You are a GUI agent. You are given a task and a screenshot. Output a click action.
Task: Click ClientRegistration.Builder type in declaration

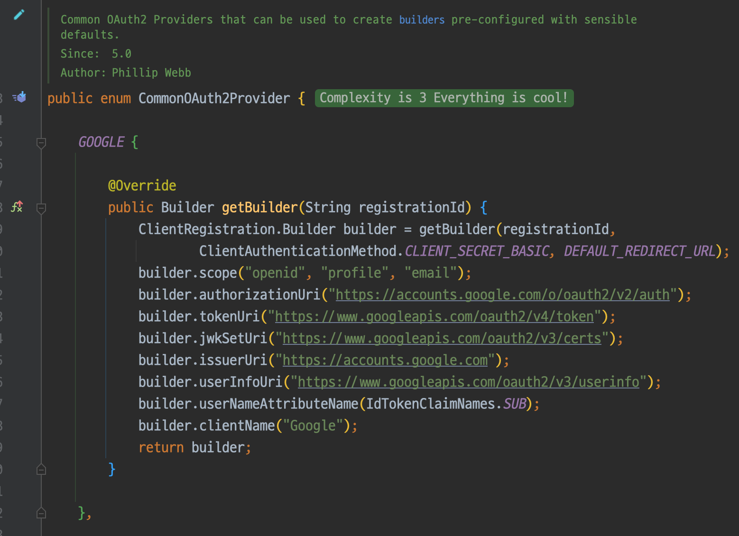(237, 229)
